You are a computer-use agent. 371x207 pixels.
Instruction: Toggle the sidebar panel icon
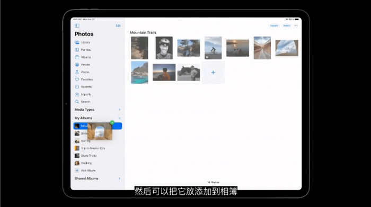77,25
